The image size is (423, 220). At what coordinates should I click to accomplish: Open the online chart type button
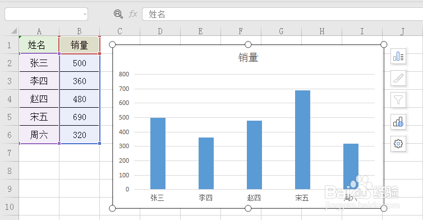[x=398, y=122]
